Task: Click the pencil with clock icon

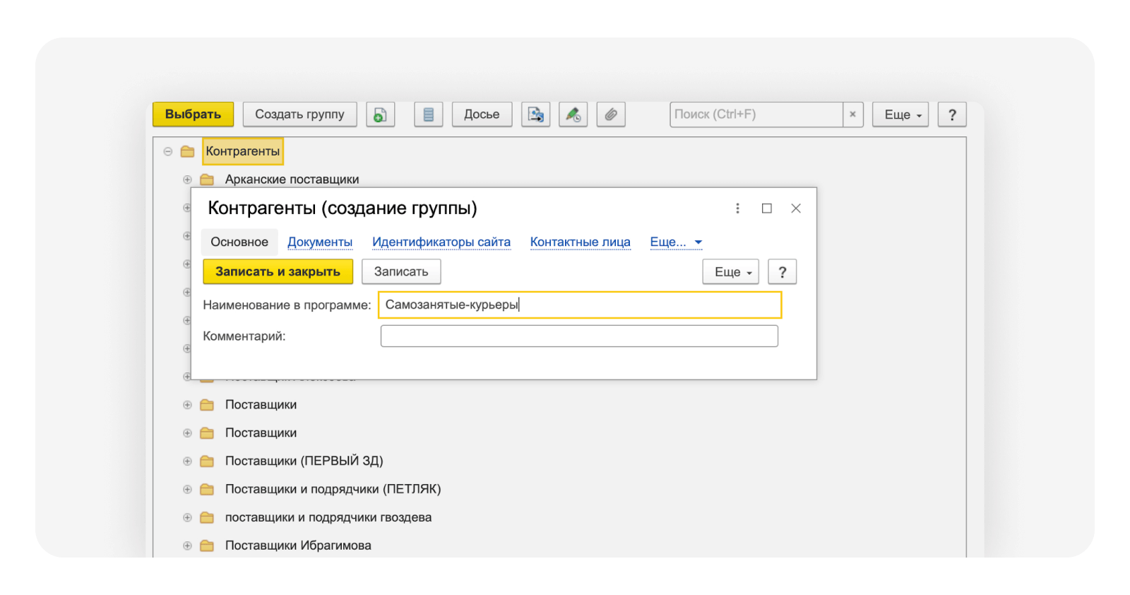Action: [x=573, y=114]
